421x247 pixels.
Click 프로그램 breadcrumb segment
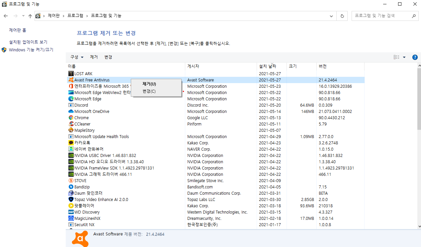tap(75, 16)
